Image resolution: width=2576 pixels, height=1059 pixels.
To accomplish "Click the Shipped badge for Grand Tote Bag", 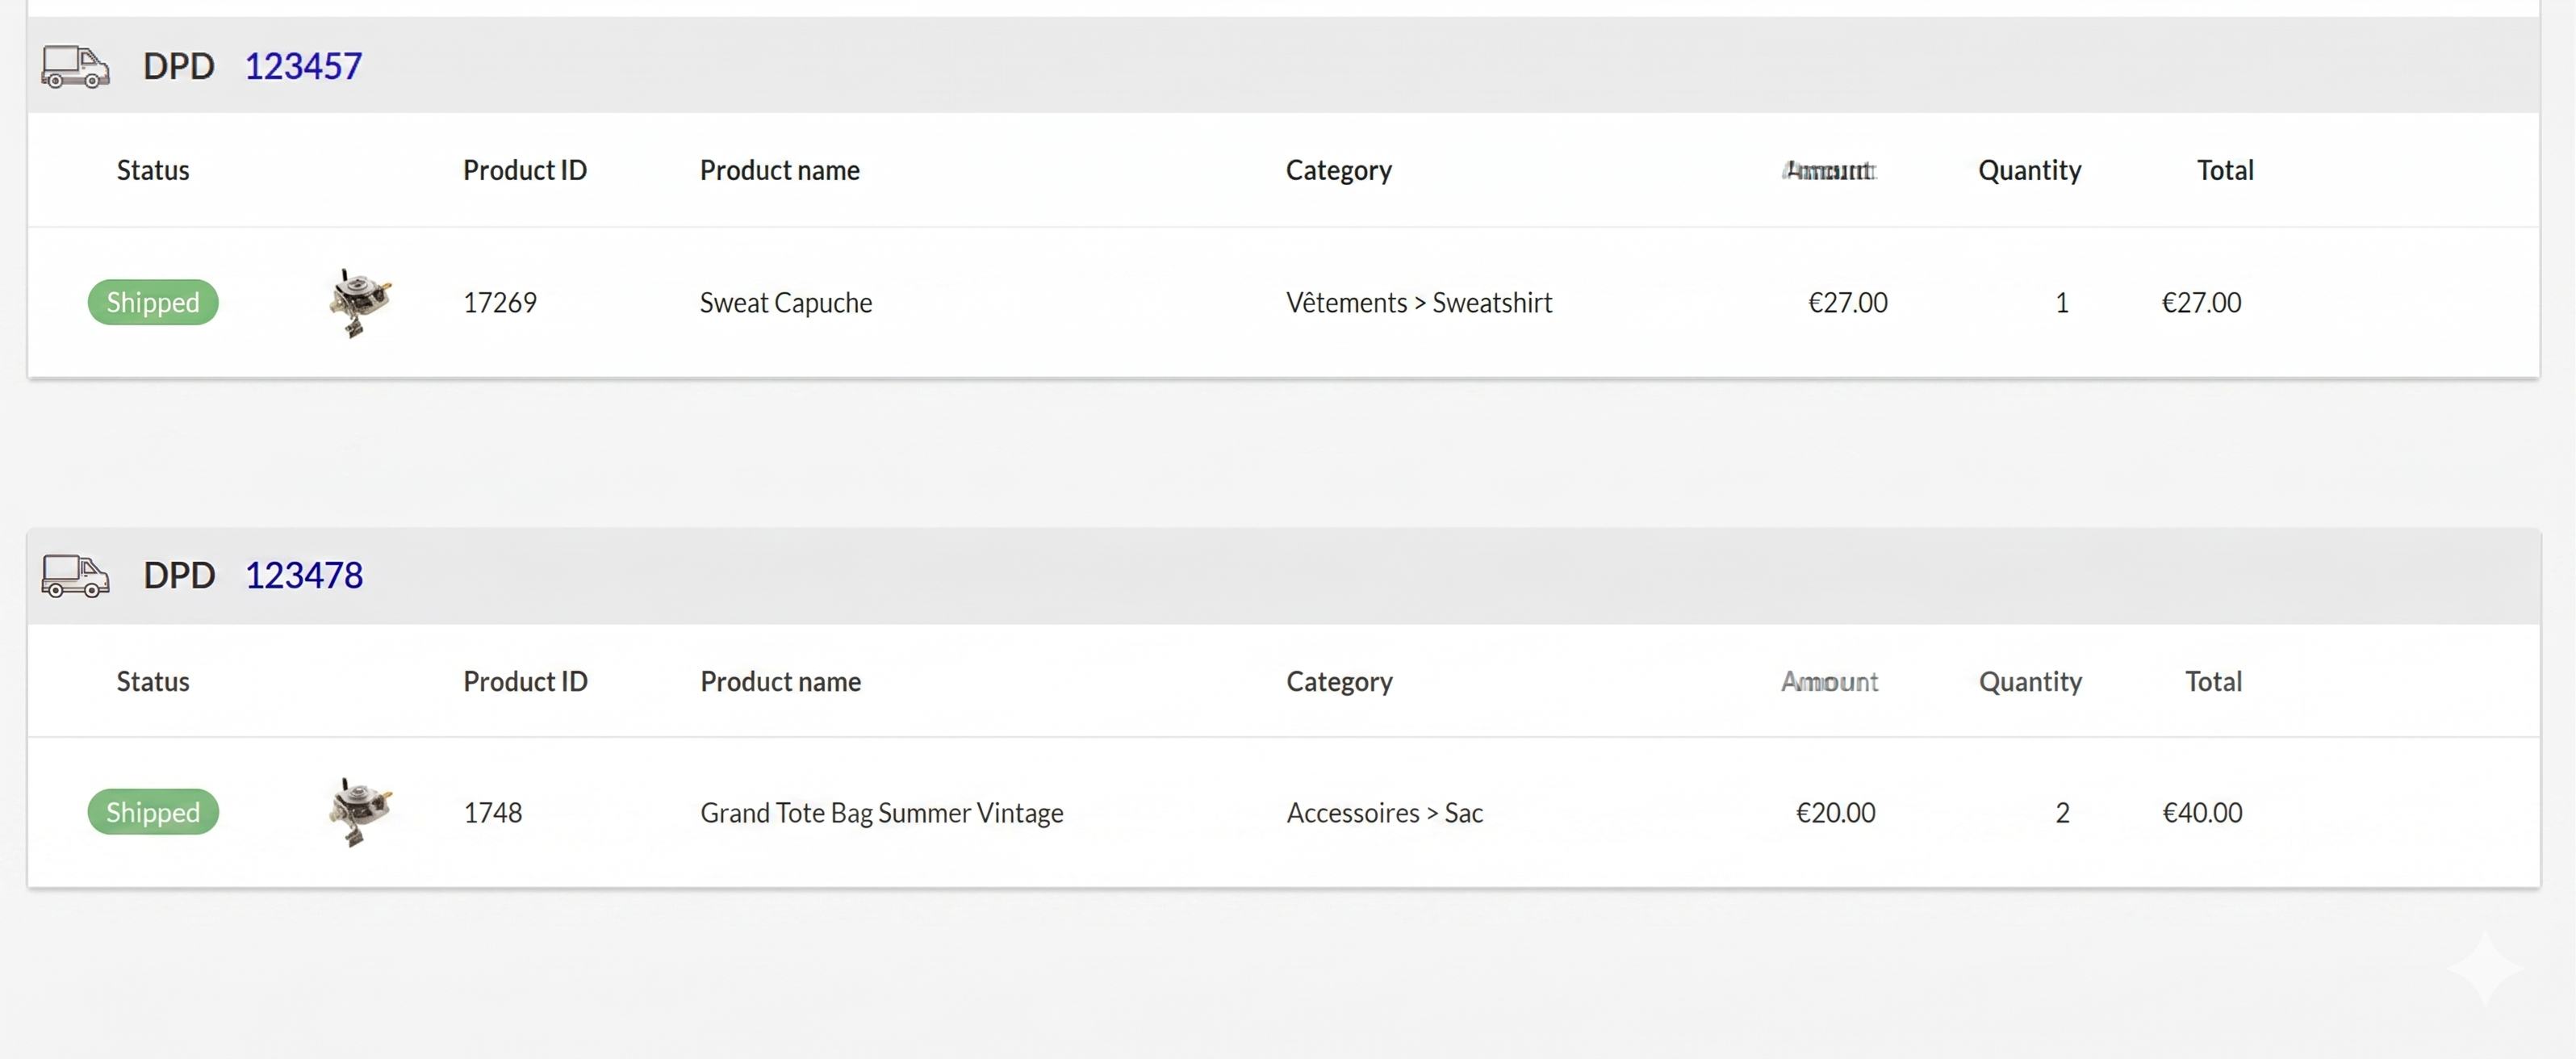I will (153, 812).
